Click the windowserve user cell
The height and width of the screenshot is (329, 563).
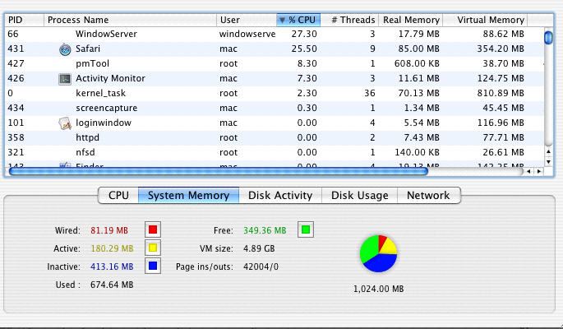coord(247,34)
